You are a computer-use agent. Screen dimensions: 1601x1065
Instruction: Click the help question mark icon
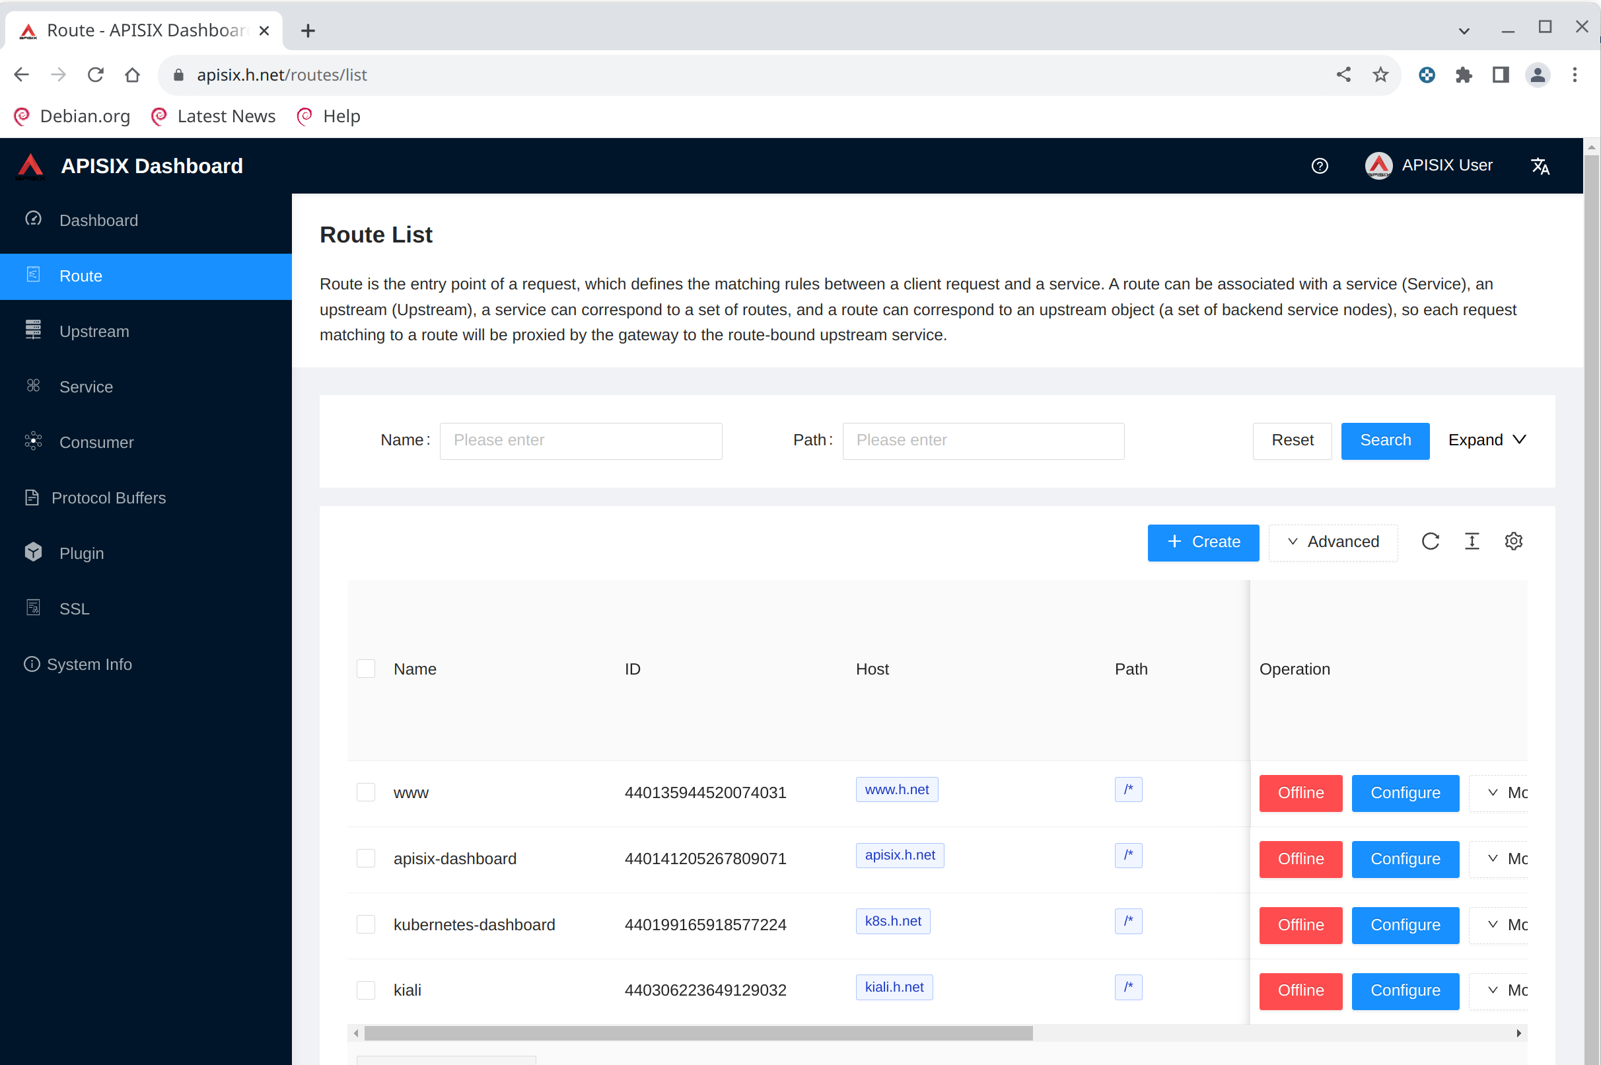(x=1319, y=166)
